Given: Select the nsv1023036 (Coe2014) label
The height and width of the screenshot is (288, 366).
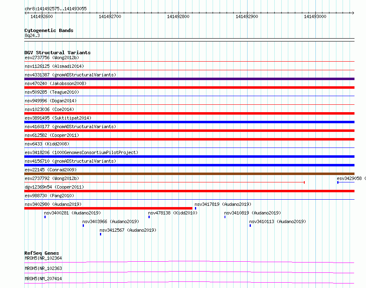Looking at the screenshot, I should (49, 109).
